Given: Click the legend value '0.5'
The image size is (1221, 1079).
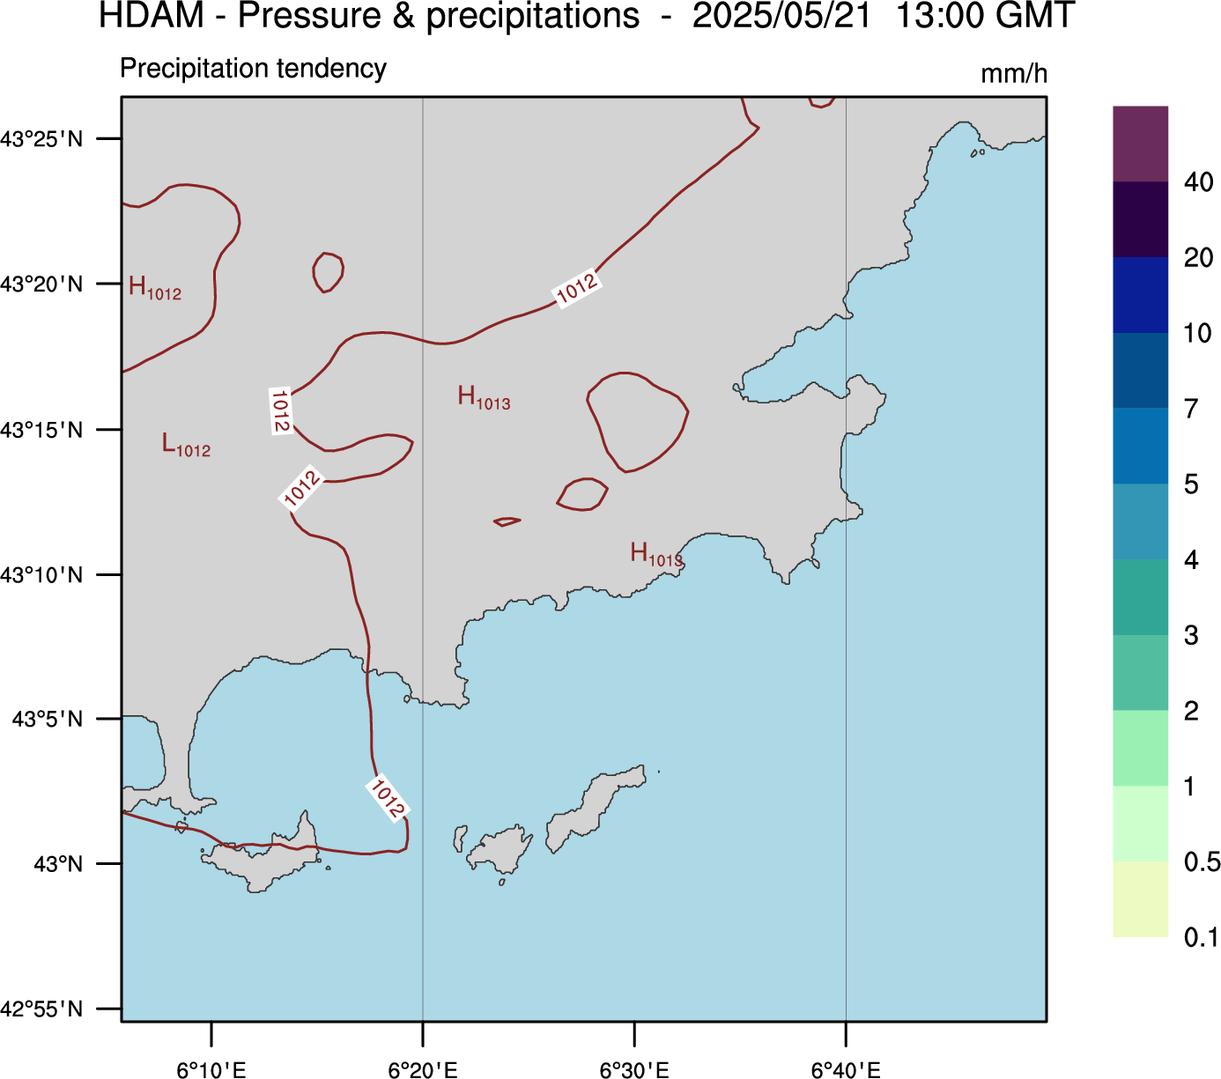Looking at the screenshot, I should (1202, 862).
